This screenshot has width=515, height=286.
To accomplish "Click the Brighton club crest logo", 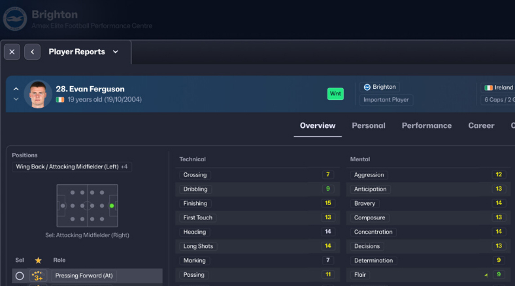I will 14,19.
